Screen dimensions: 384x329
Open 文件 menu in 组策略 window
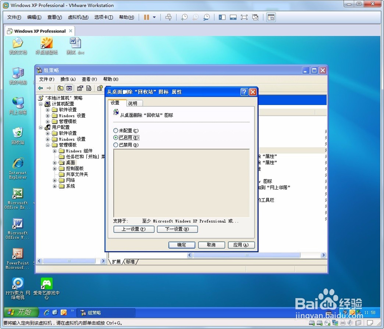pyautogui.click(x=47, y=79)
